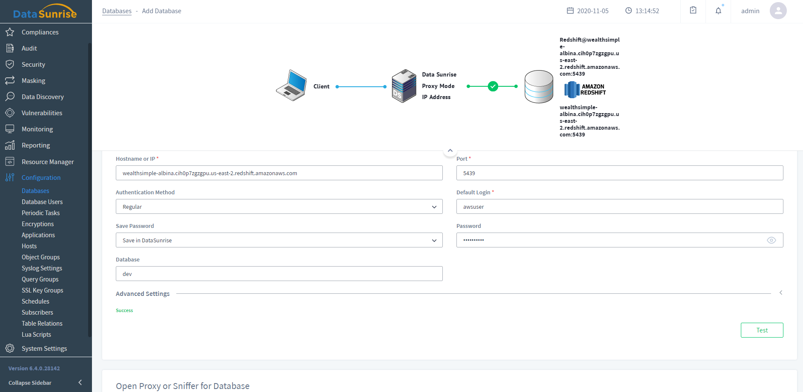Go to Databases breadcrumb link
The width and height of the screenshot is (803, 392).
[x=117, y=11]
